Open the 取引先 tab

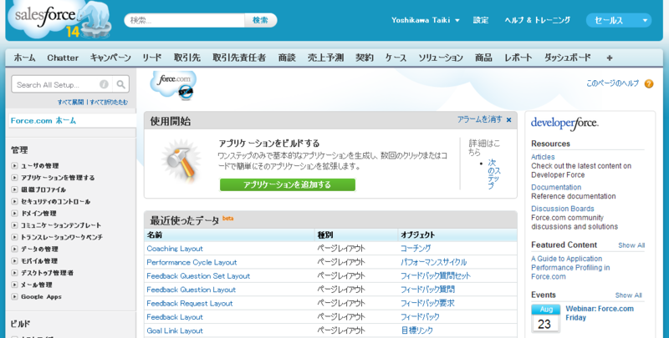point(187,58)
